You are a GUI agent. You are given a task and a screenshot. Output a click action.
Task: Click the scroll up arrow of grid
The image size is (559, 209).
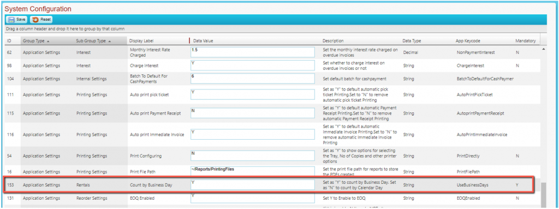(x=544, y=49)
